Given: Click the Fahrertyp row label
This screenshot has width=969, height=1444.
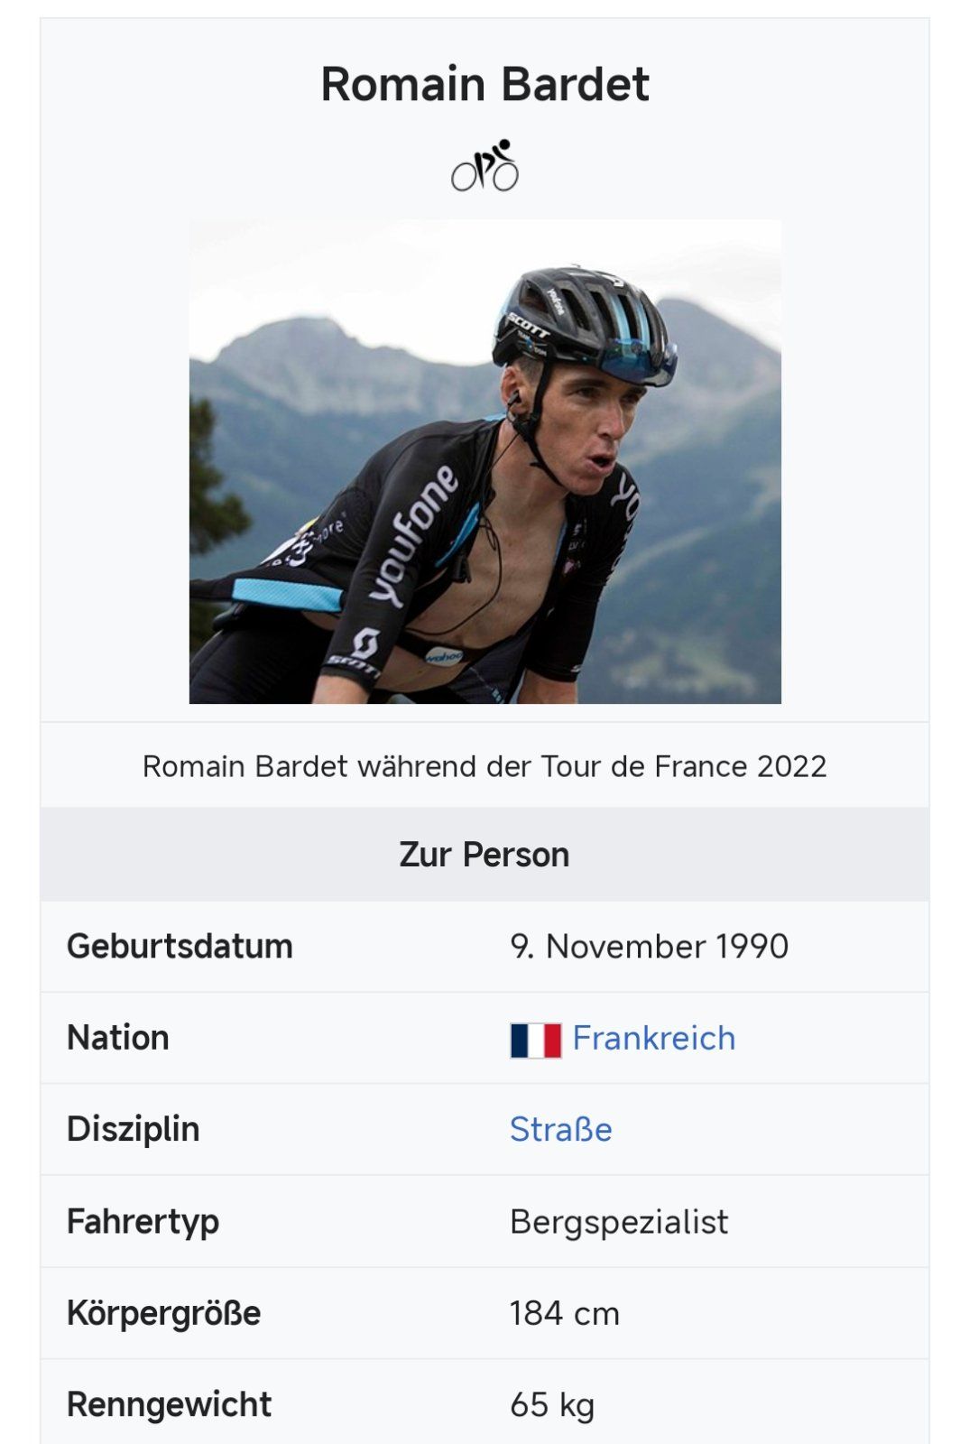Looking at the screenshot, I should (x=143, y=1222).
